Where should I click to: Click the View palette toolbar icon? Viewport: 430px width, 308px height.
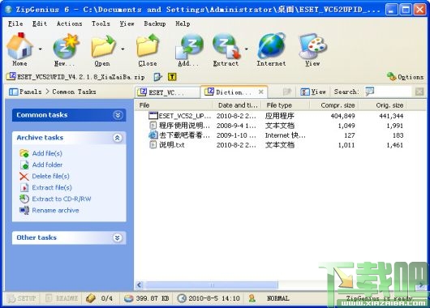[312, 46]
